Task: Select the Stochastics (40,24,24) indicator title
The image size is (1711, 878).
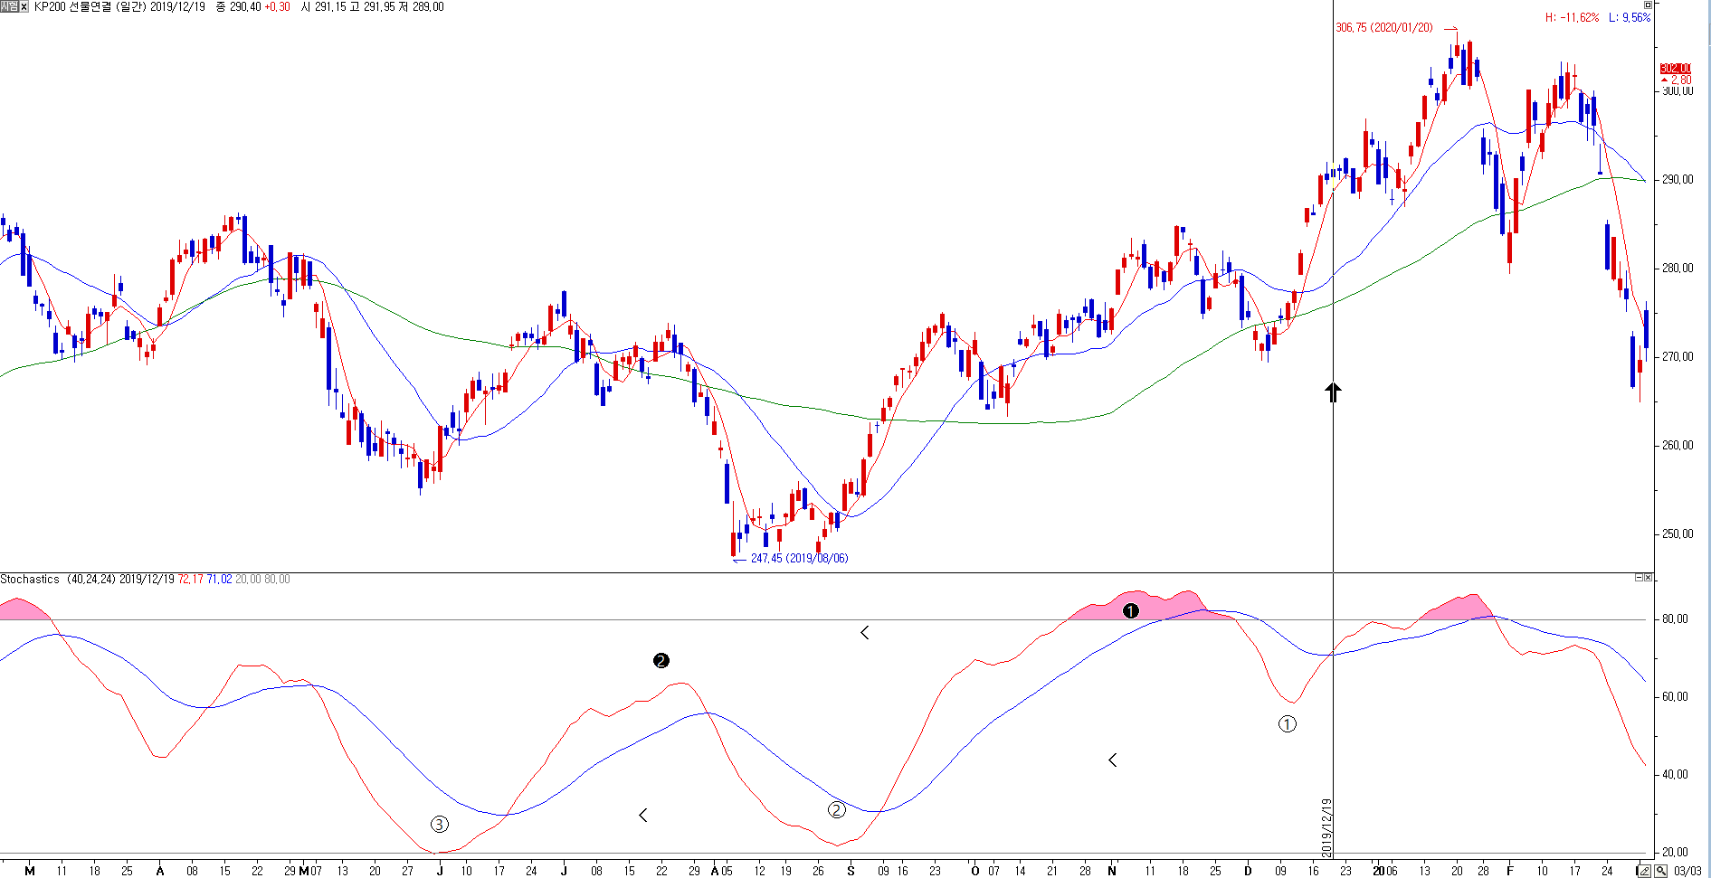Action: [58, 580]
